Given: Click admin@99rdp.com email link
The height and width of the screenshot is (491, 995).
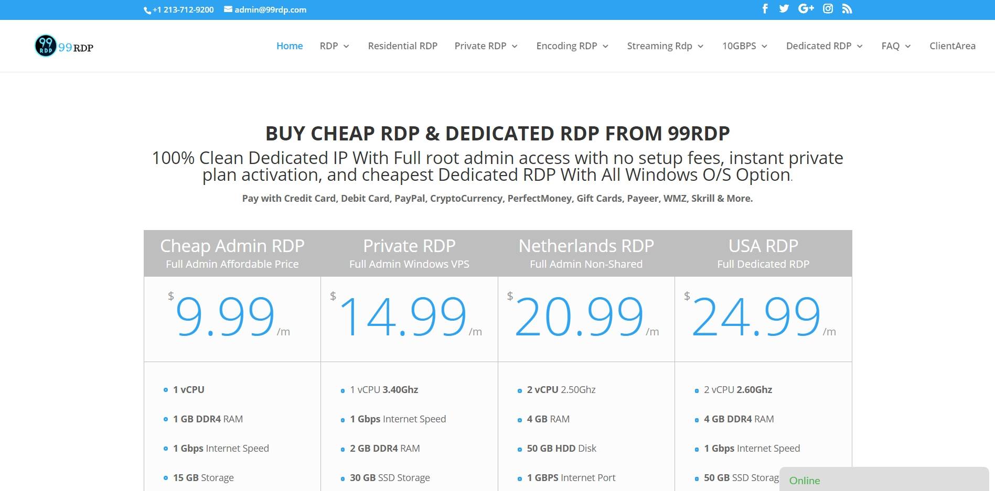Looking at the screenshot, I should 271,9.
